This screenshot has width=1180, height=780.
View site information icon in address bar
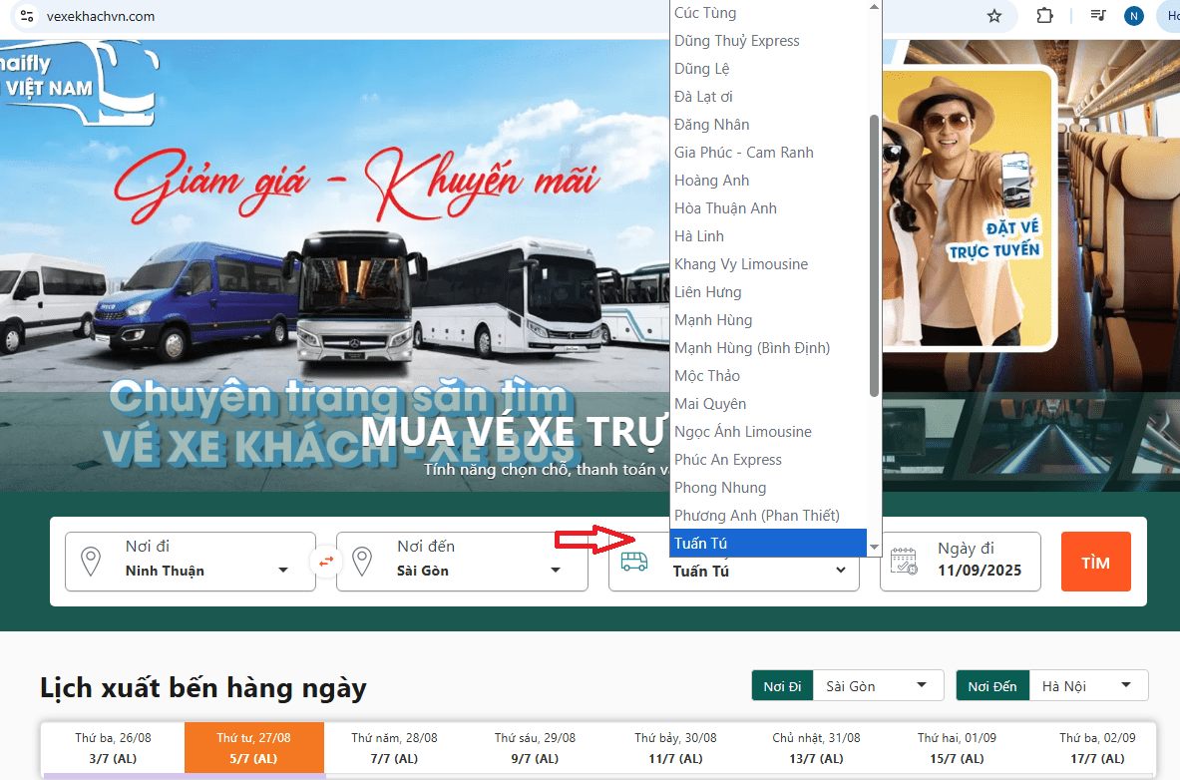click(27, 17)
